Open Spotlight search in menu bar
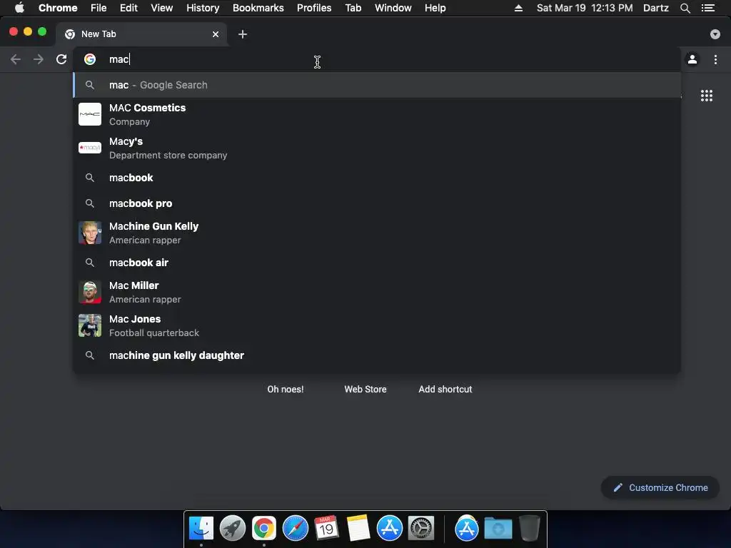Viewport: 731px width, 548px height. (x=685, y=8)
